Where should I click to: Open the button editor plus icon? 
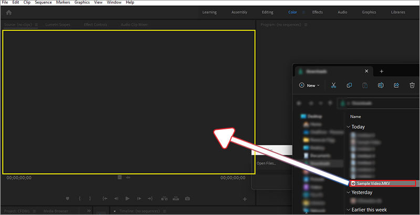click(245, 199)
